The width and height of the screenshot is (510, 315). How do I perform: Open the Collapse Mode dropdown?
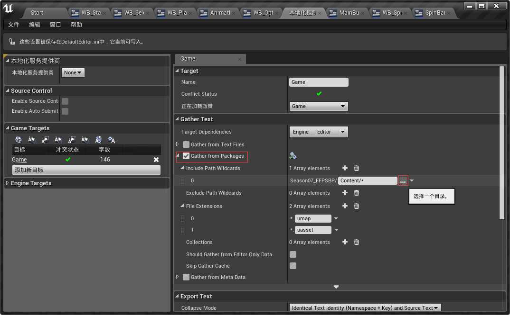click(365, 307)
